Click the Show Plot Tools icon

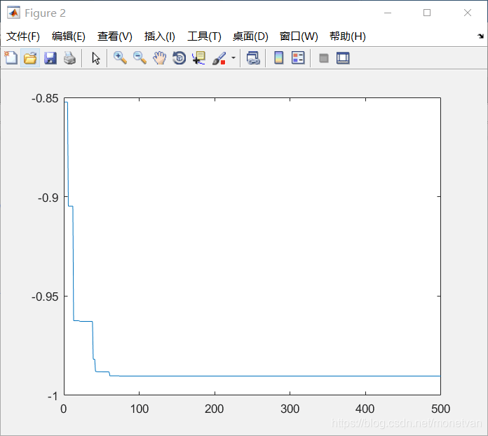[343, 58]
